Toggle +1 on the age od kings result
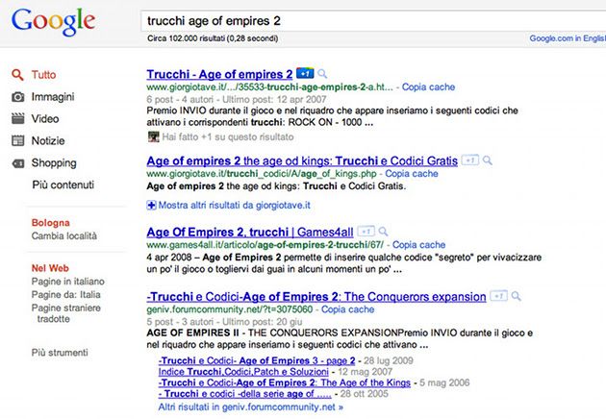The width and height of the screenshot is (606, 419). [470, 160]
